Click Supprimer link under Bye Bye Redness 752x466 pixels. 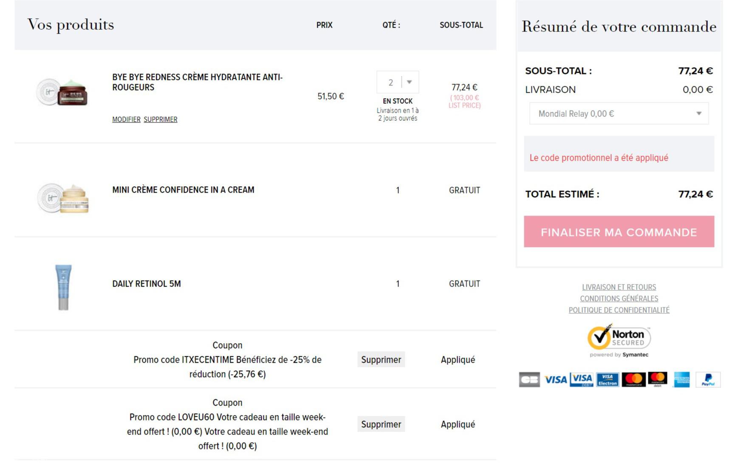tap(161, 119)
